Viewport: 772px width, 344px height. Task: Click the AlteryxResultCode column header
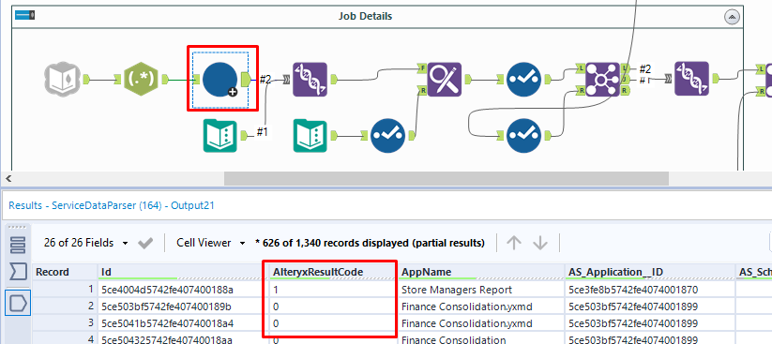(333, 272)
